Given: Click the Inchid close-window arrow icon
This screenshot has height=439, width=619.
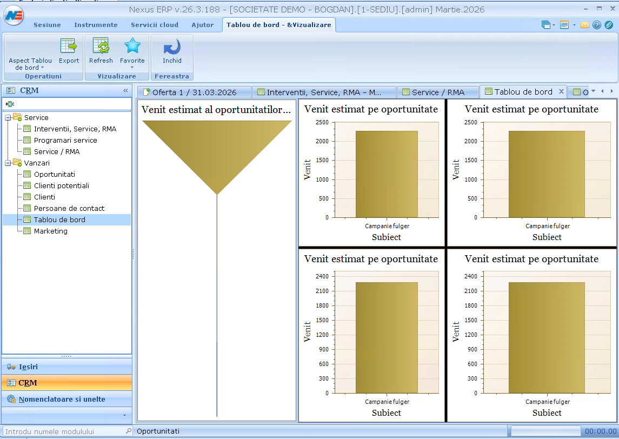Looking at the screenshot, I should (x=172, y=47).
